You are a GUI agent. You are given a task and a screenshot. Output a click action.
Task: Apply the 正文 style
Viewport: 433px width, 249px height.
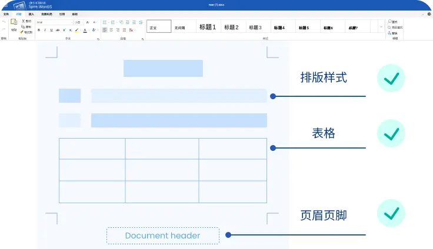[x=159, y=26]
